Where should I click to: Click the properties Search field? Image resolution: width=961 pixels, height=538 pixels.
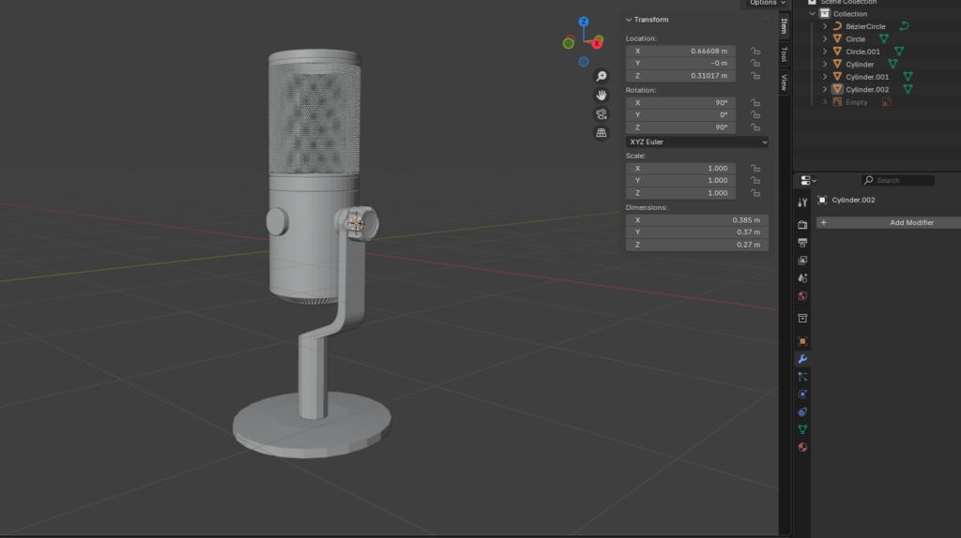click(x=898, y=181)
